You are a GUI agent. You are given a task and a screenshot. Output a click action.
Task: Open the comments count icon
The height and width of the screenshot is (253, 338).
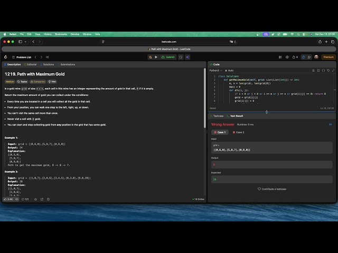point(26,199)
